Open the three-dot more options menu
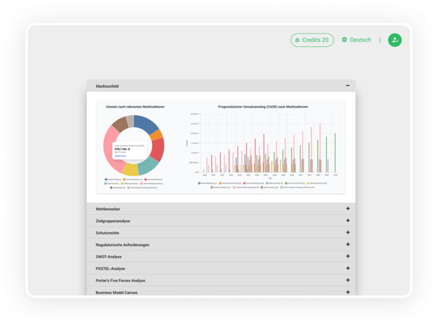 (380, 40)
